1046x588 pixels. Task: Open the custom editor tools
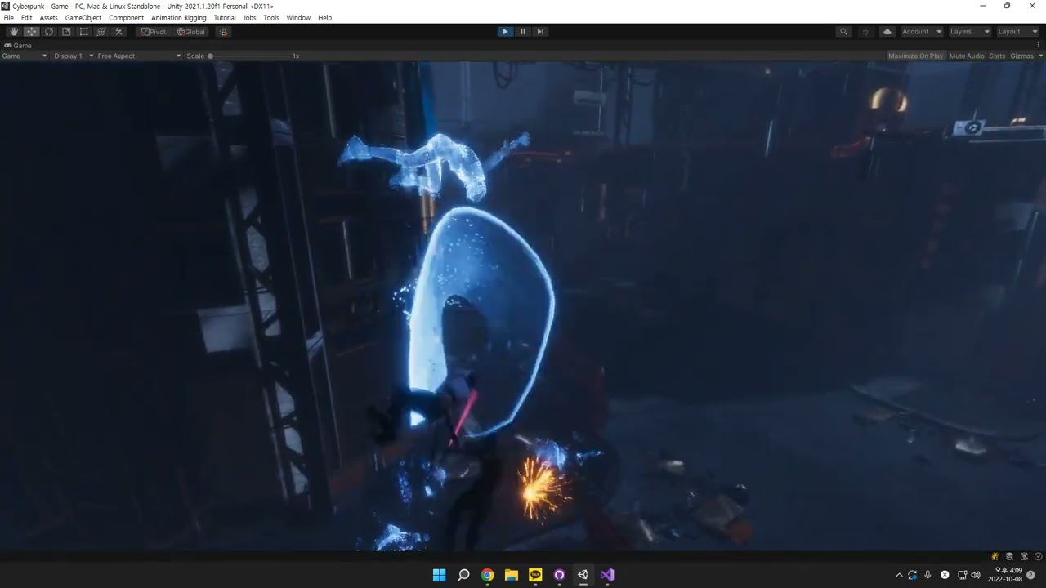(118, 32)
